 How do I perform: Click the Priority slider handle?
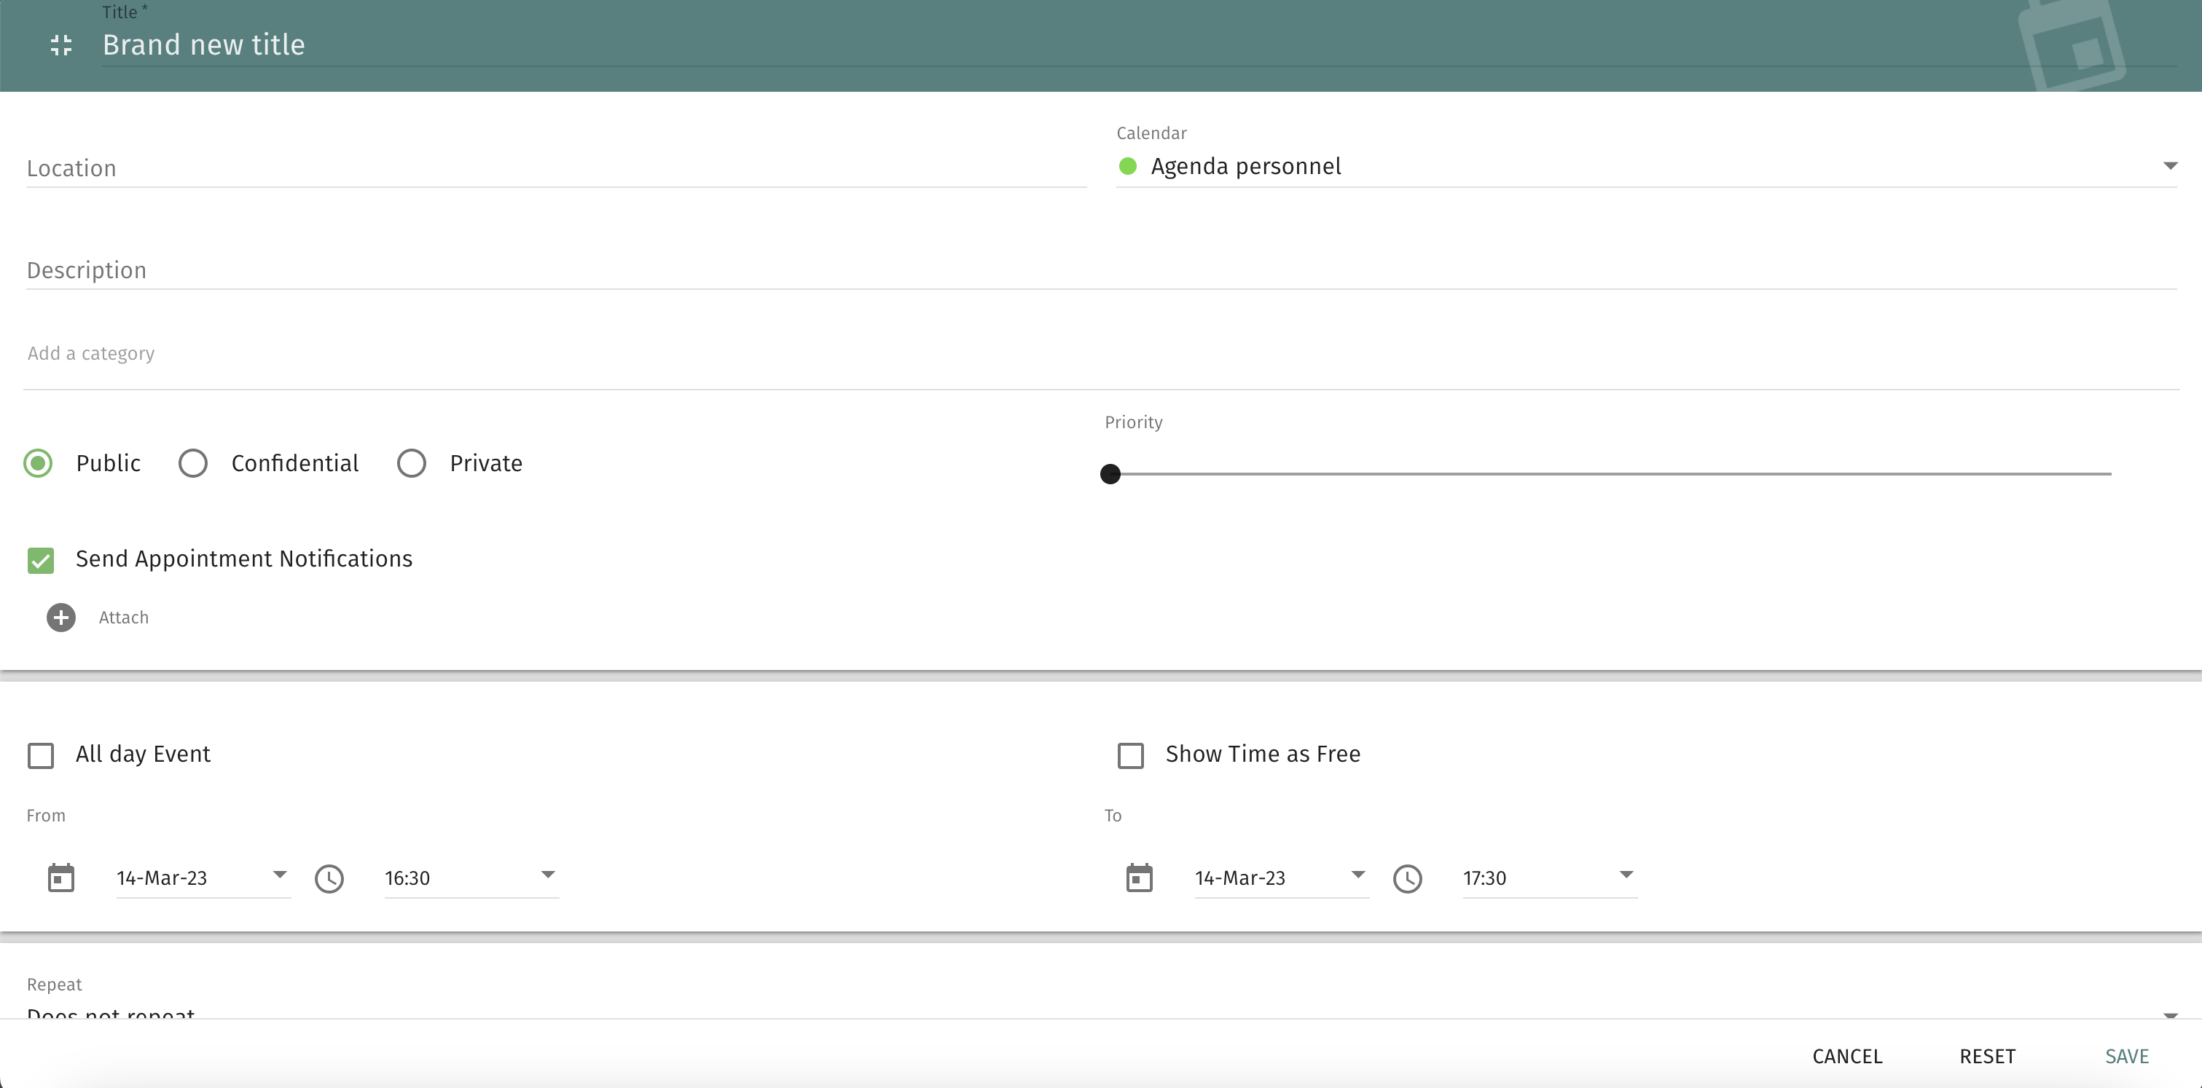tap(1110, 474)
